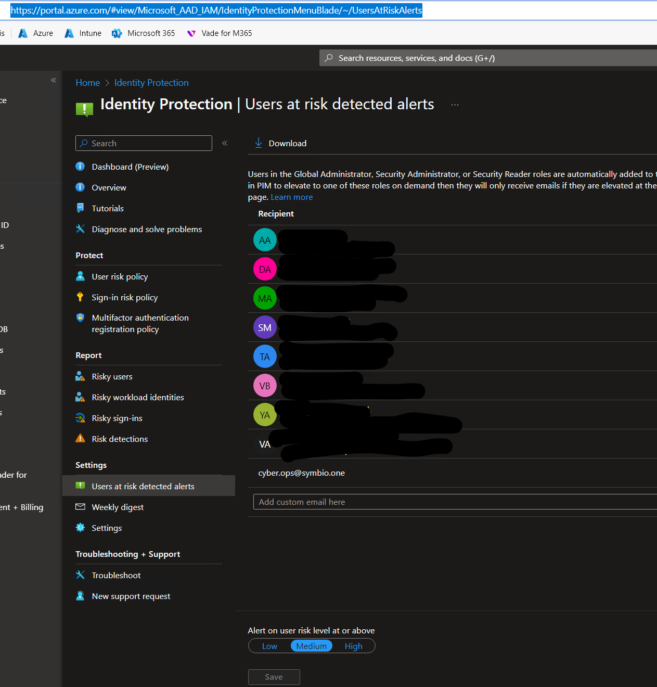Click the Weekly digest envelope icon
Screen dimensions: 657x687
click(80, 506)
